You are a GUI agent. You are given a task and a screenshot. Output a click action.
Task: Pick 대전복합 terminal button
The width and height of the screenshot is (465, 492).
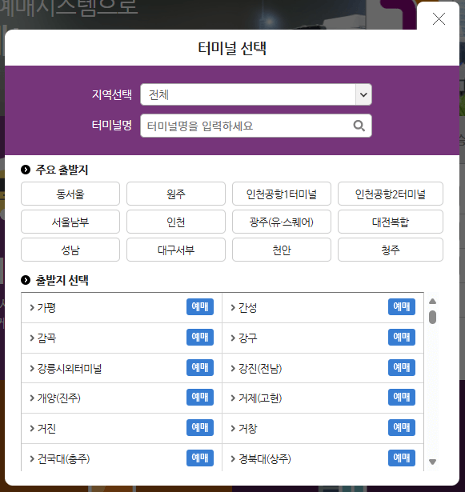391,222
